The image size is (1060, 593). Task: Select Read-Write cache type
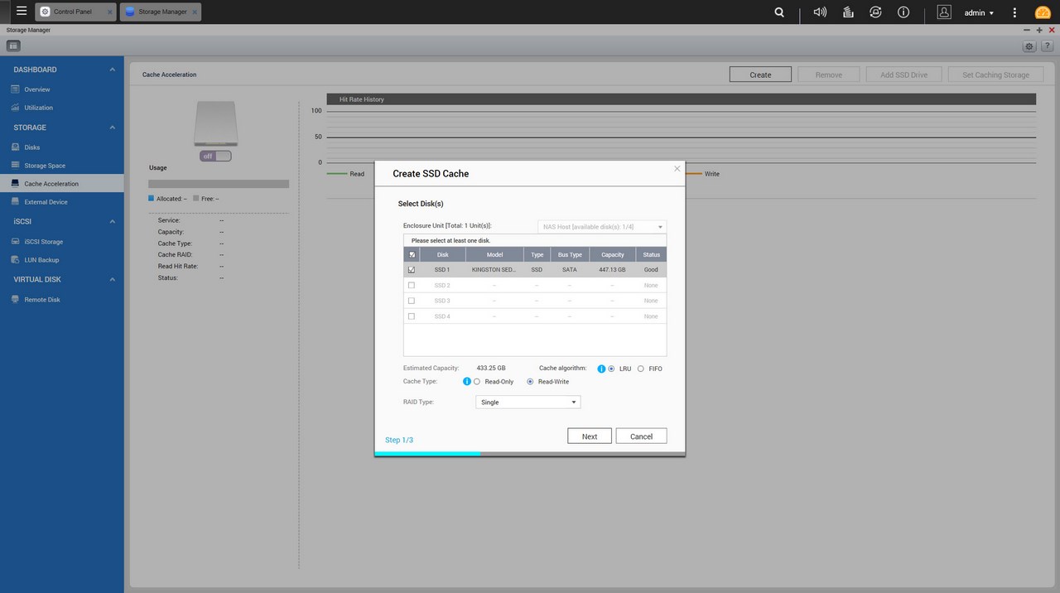tap(530, 382)
